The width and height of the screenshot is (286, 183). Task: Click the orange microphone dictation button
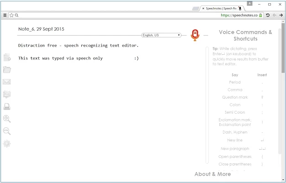click(x=195, y=35)
